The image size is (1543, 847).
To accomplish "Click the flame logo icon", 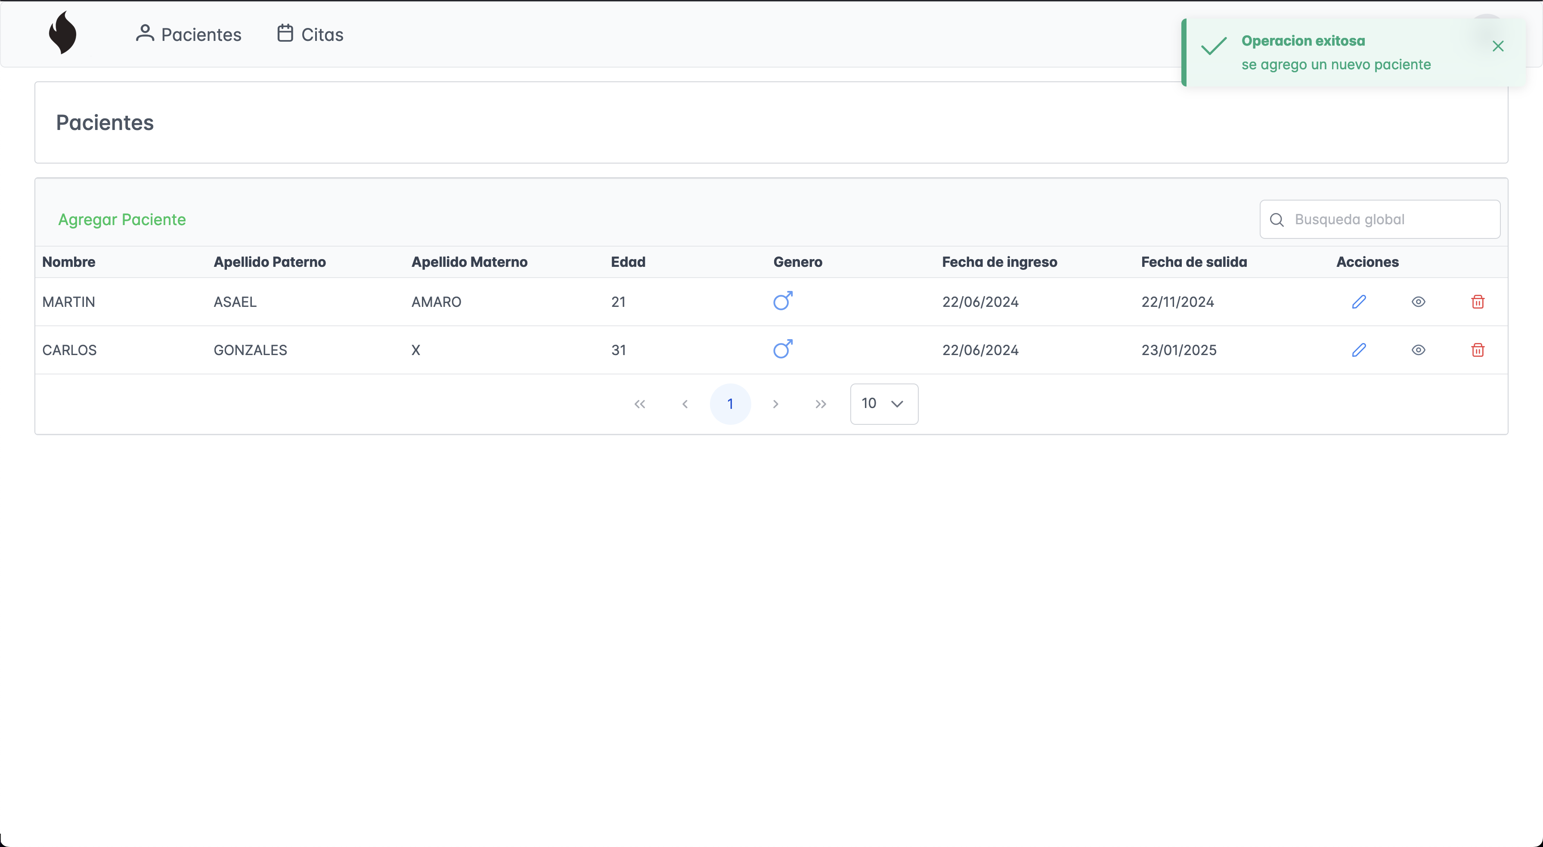I will click(62, 33).
